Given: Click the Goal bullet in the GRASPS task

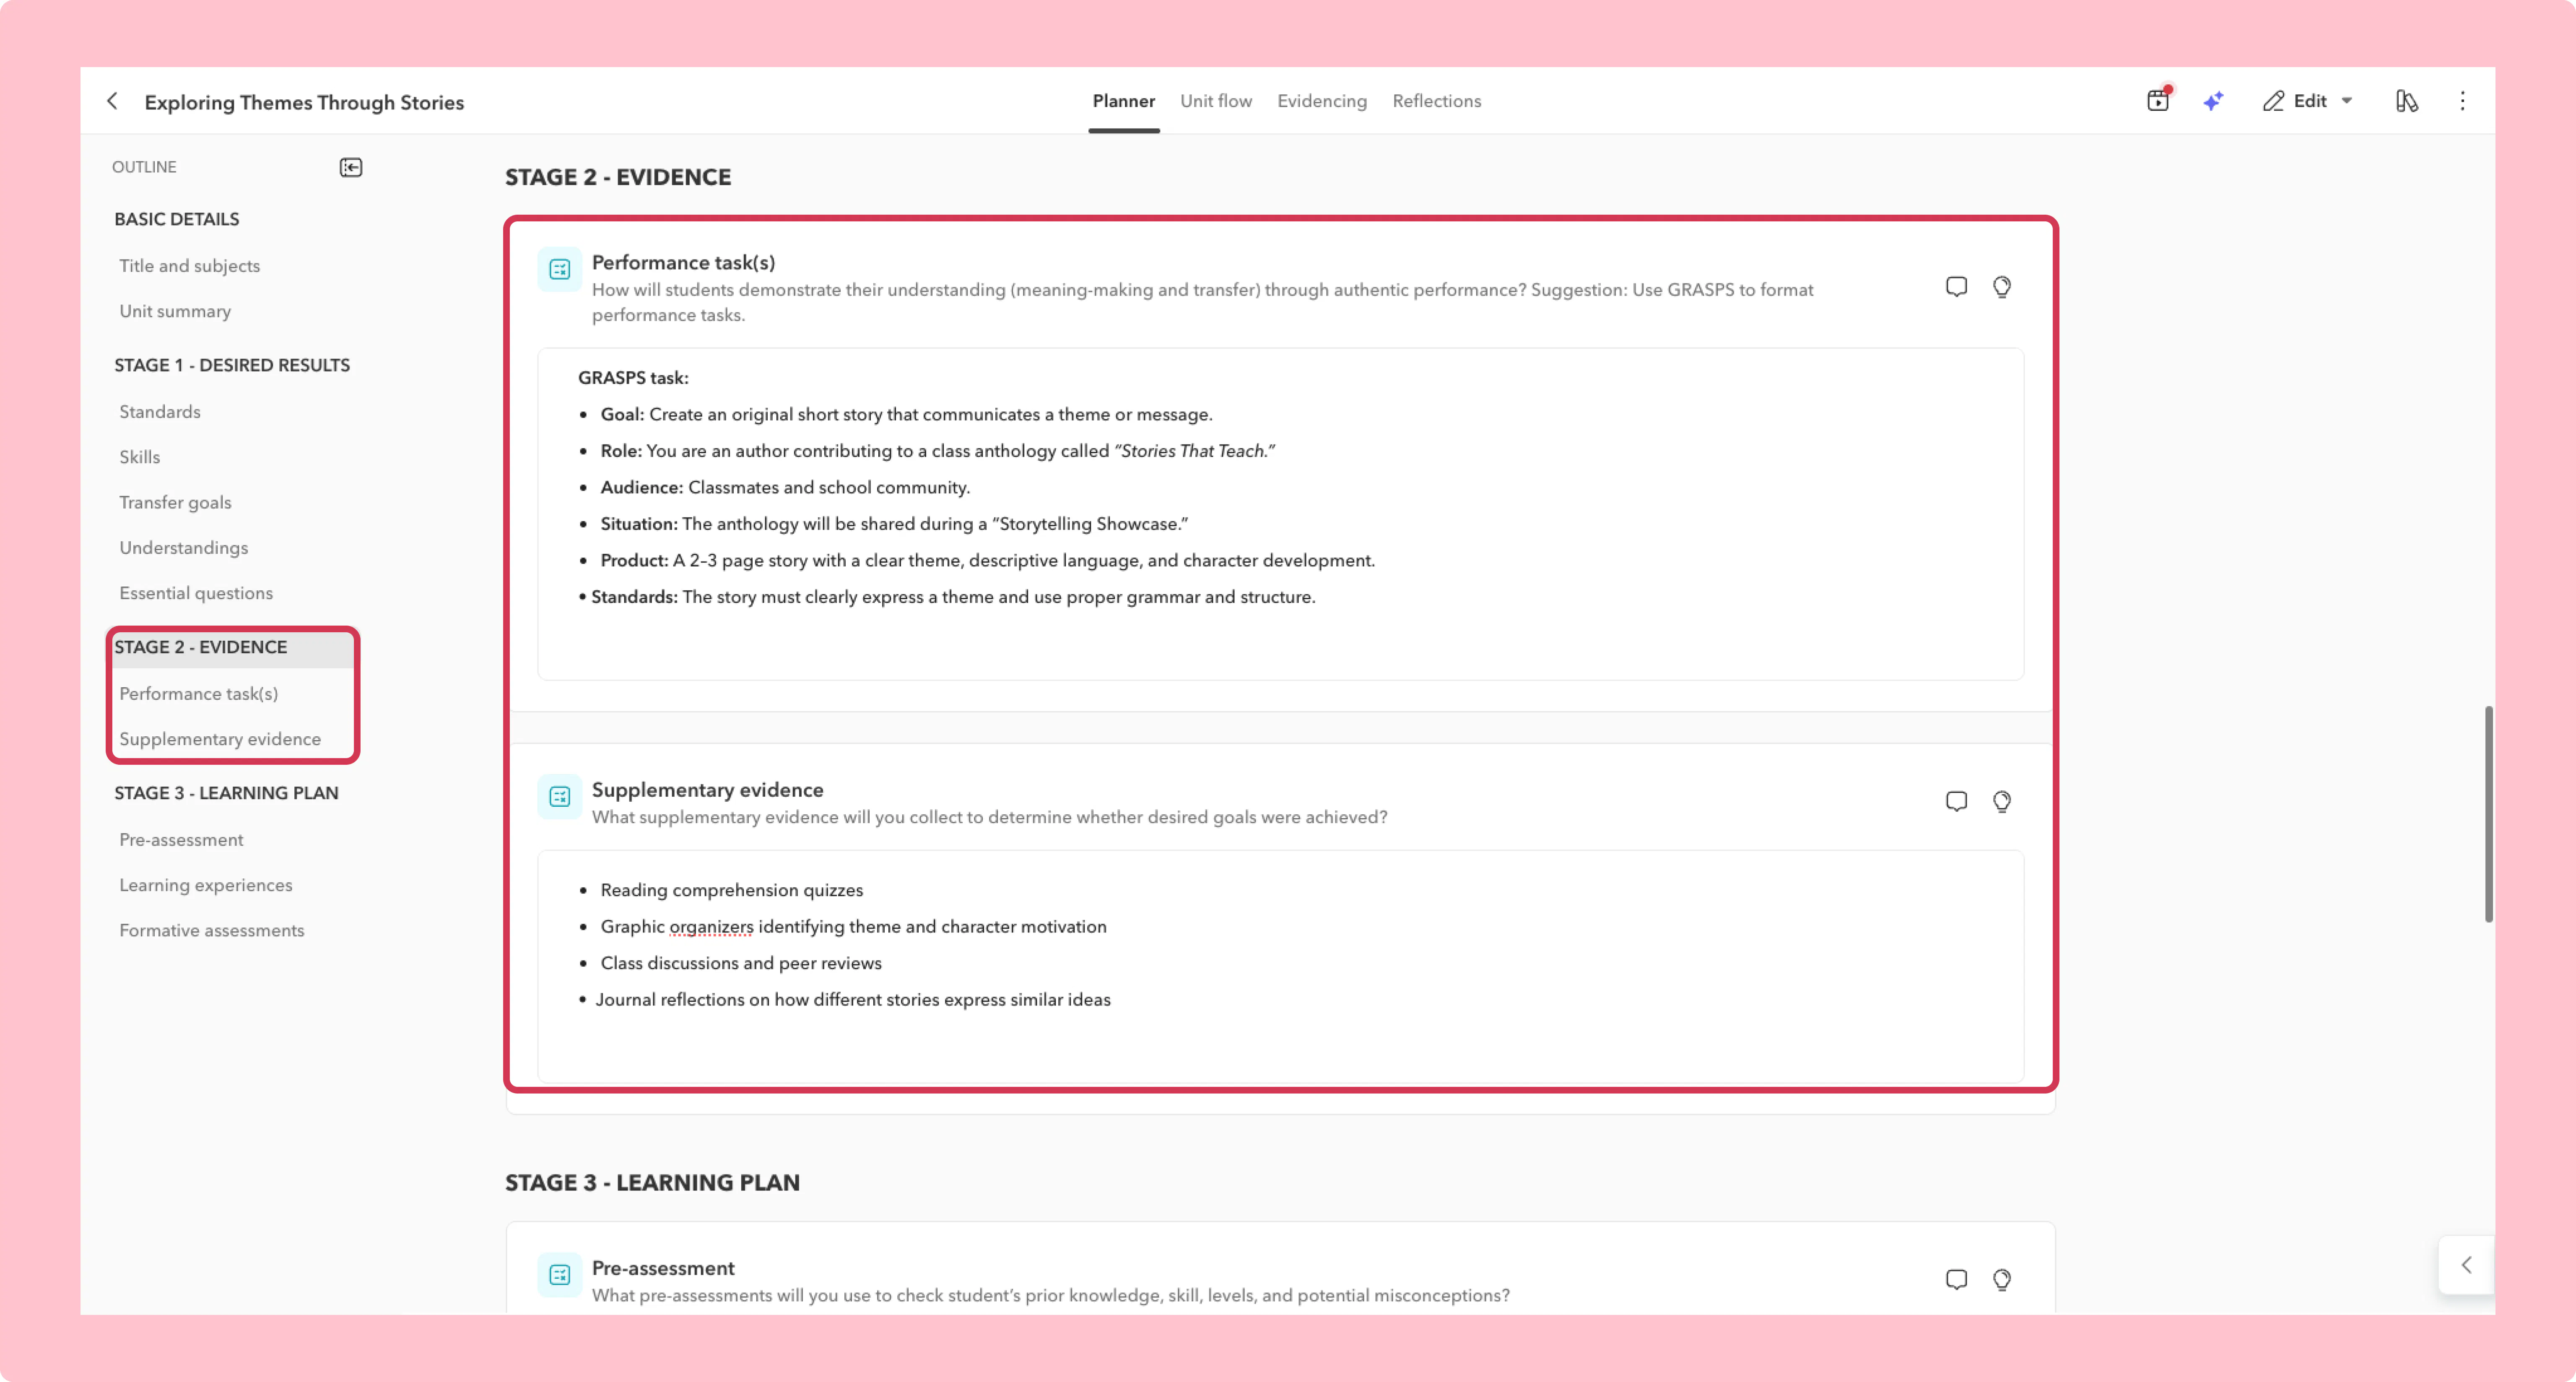Looking at the screenshot, I should point(906,415).
